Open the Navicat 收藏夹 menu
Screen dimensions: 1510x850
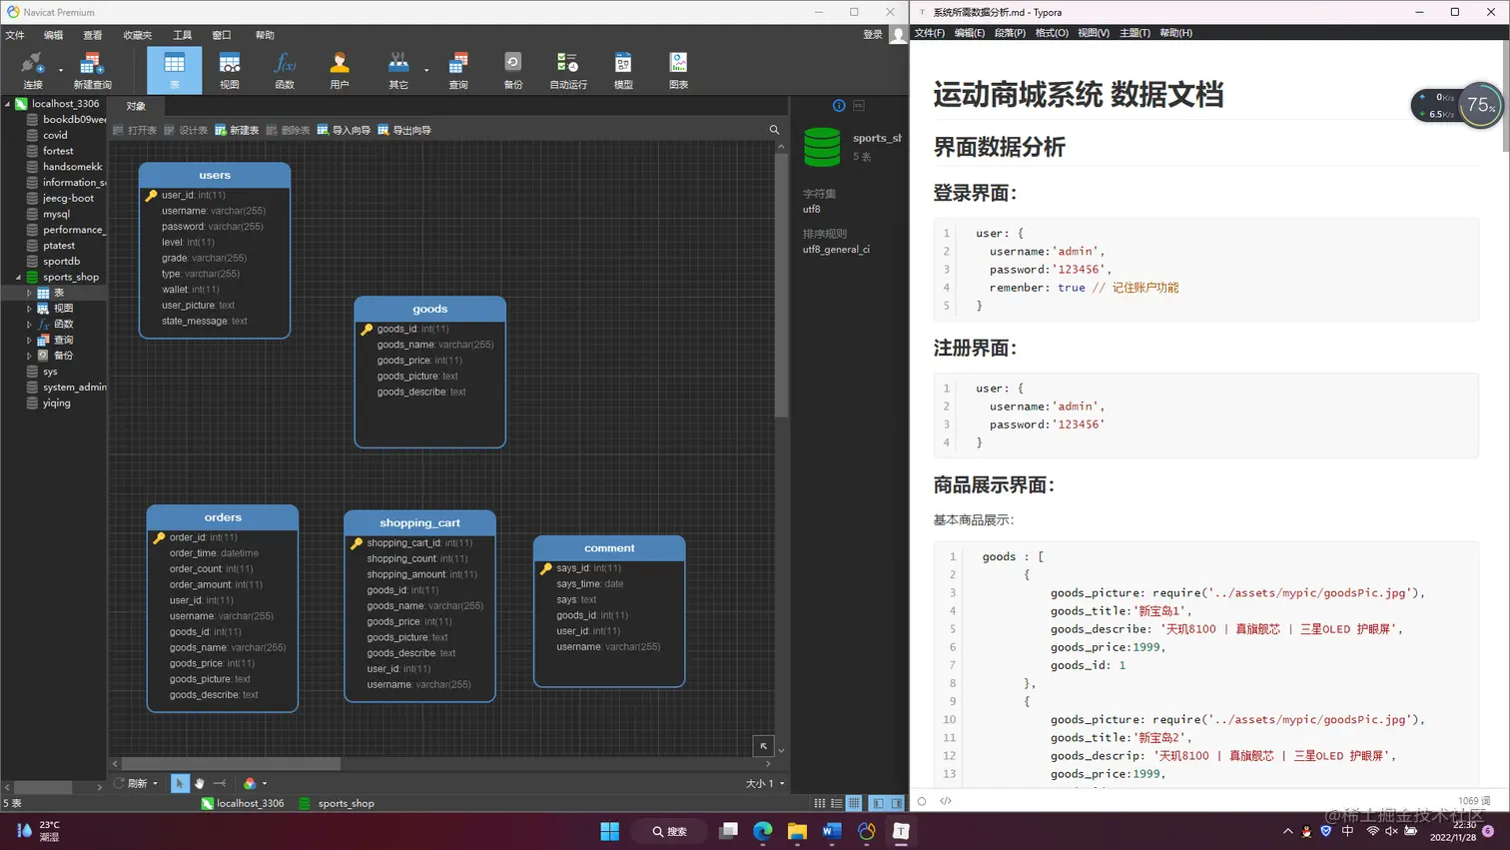[138, 35]
